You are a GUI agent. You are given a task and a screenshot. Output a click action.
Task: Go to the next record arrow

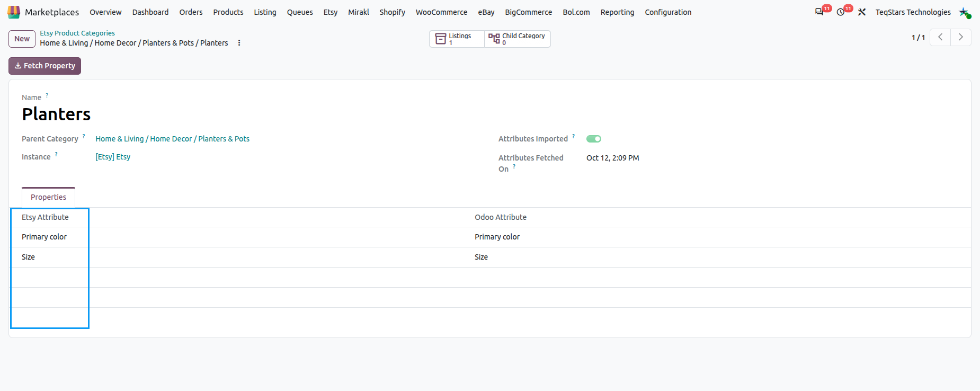pyautogui.click(x=961, y=37)
